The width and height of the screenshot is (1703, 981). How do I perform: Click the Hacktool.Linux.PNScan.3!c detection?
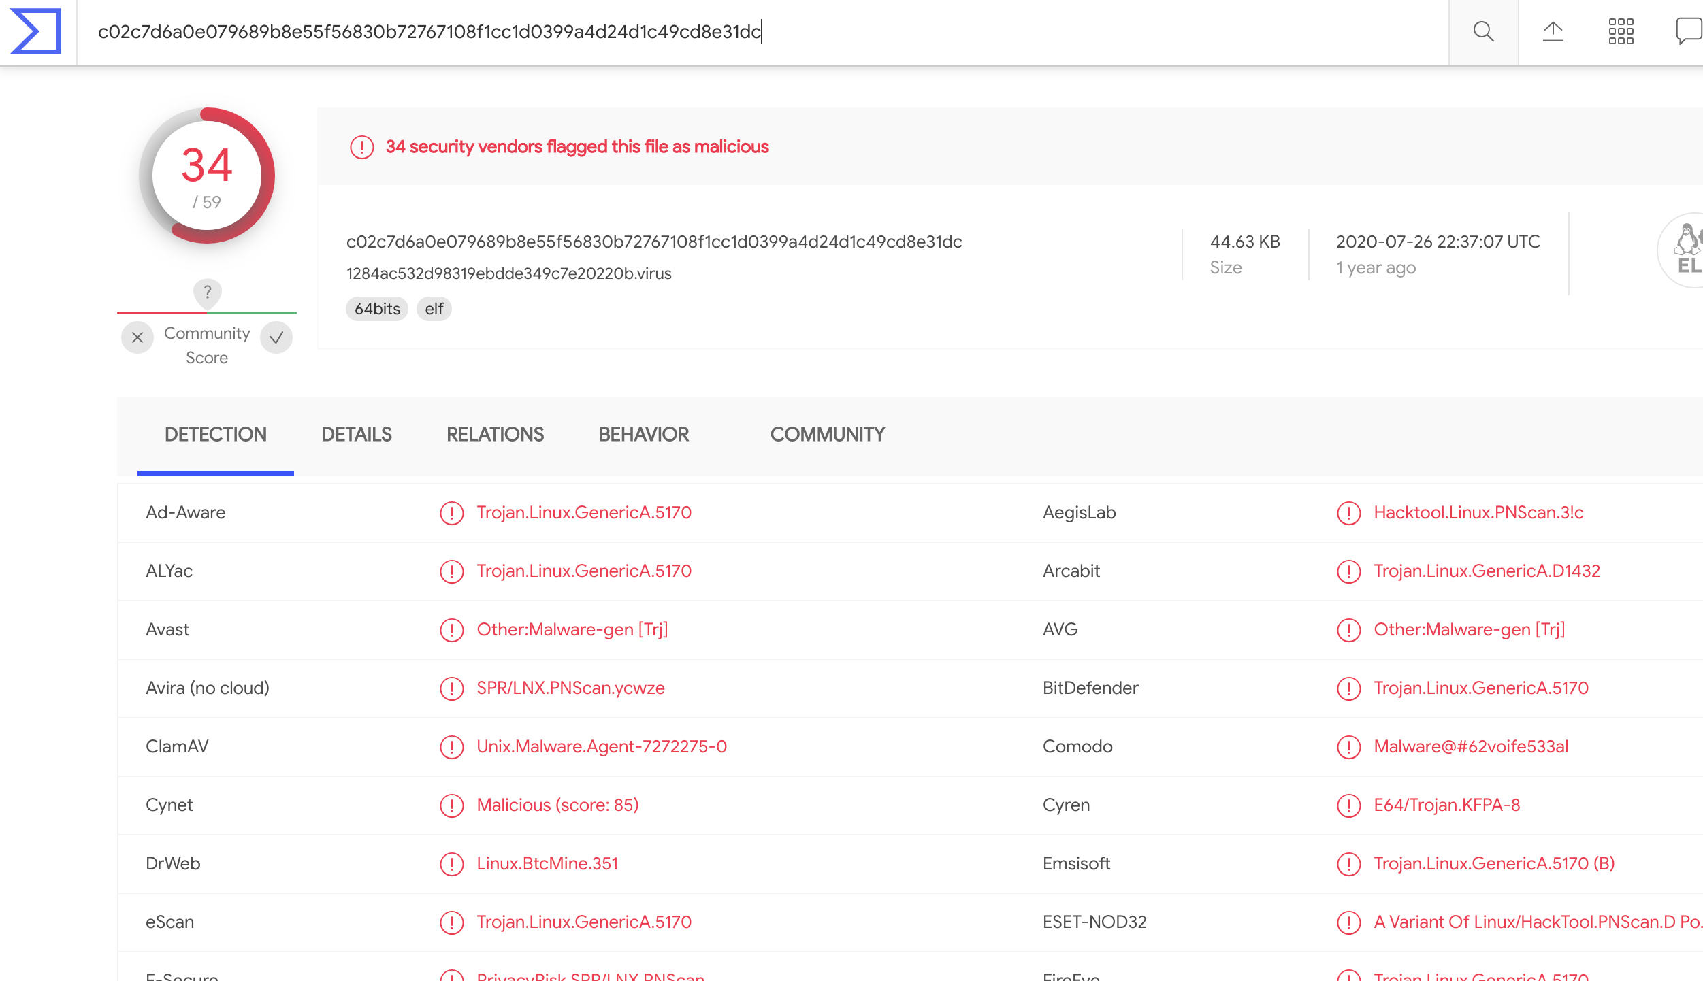pyautogui.click(x=1478, y=513)
